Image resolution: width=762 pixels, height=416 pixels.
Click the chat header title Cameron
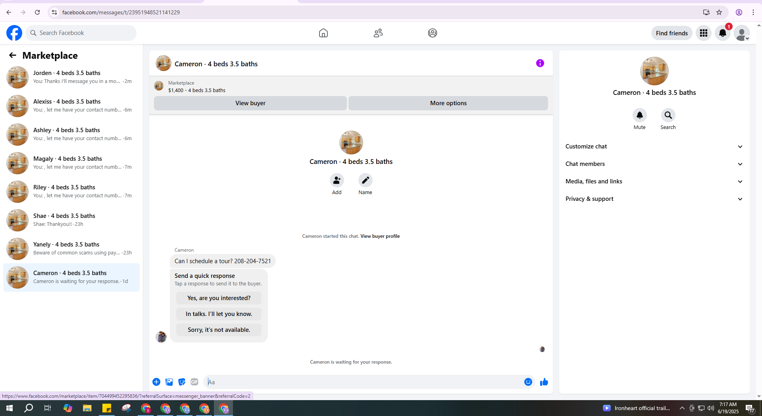point(216,64)
